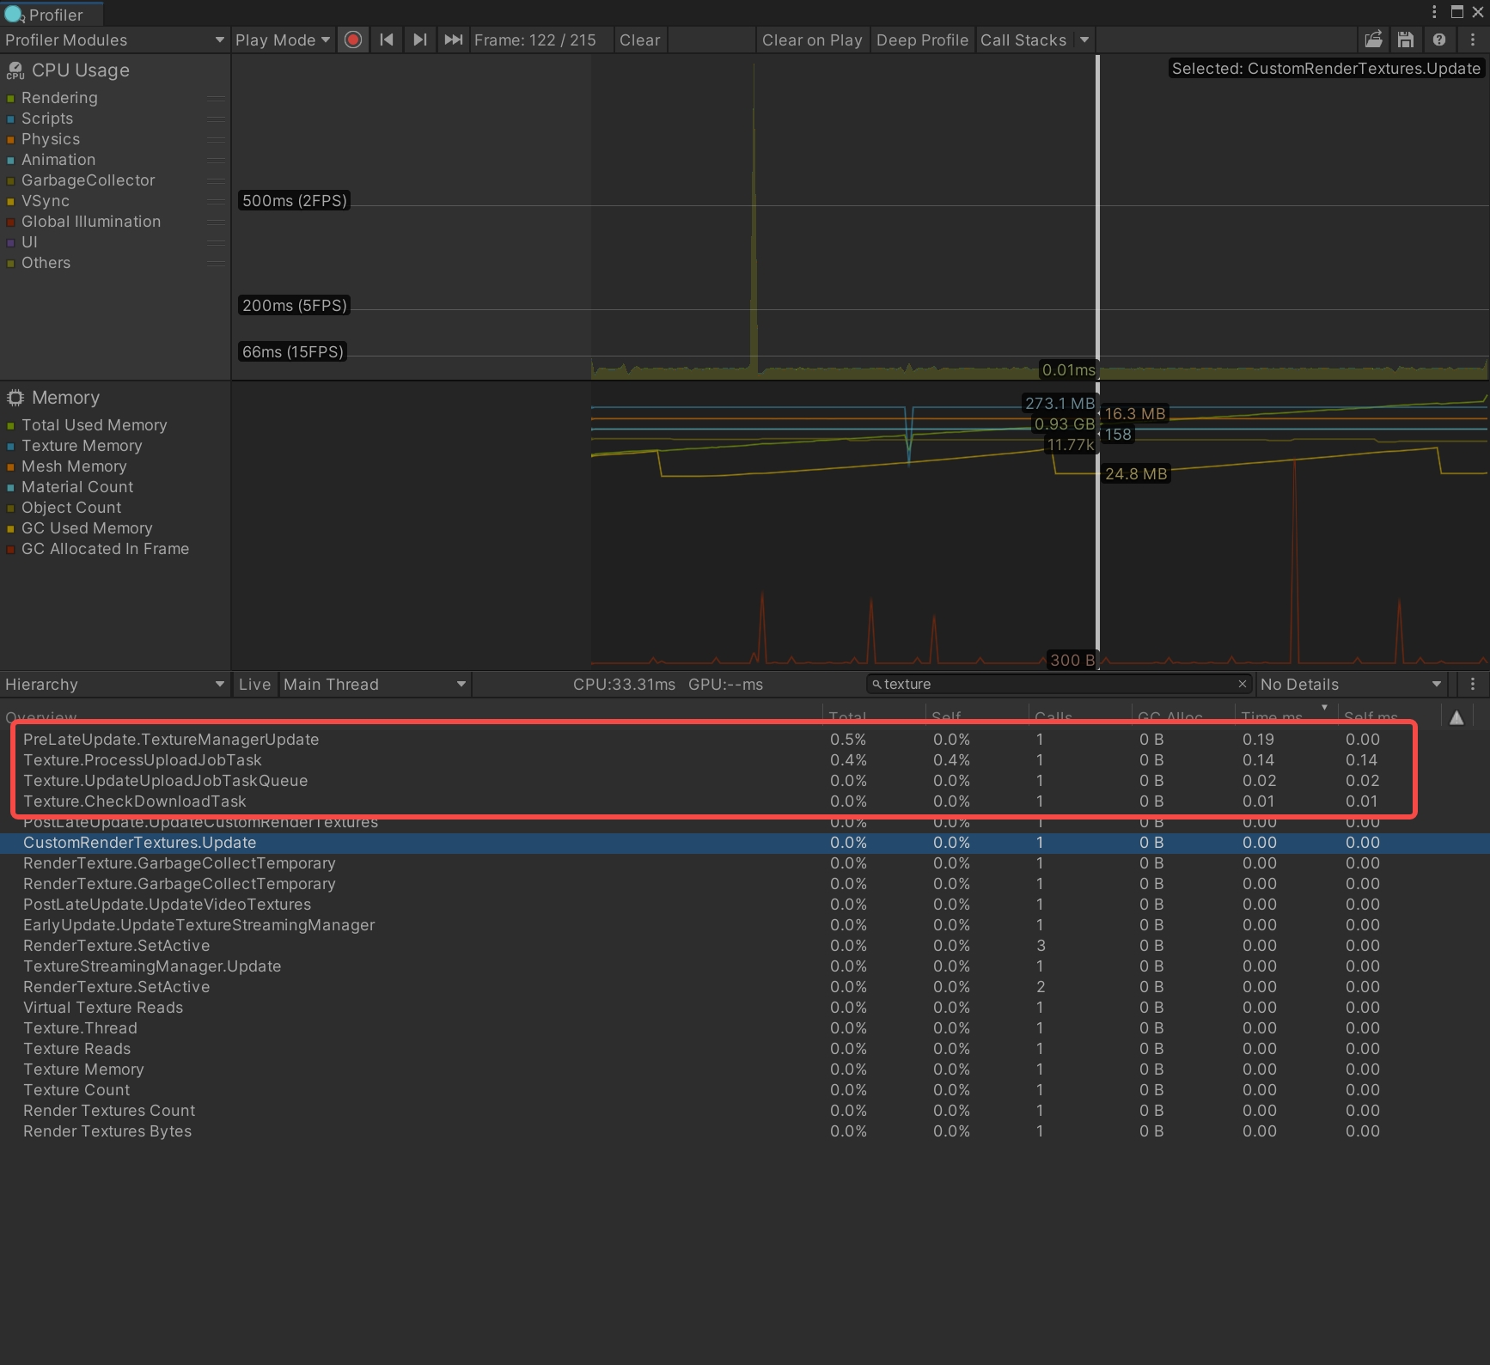
Task: Click the load profiler data icon
Action: 1373,40
